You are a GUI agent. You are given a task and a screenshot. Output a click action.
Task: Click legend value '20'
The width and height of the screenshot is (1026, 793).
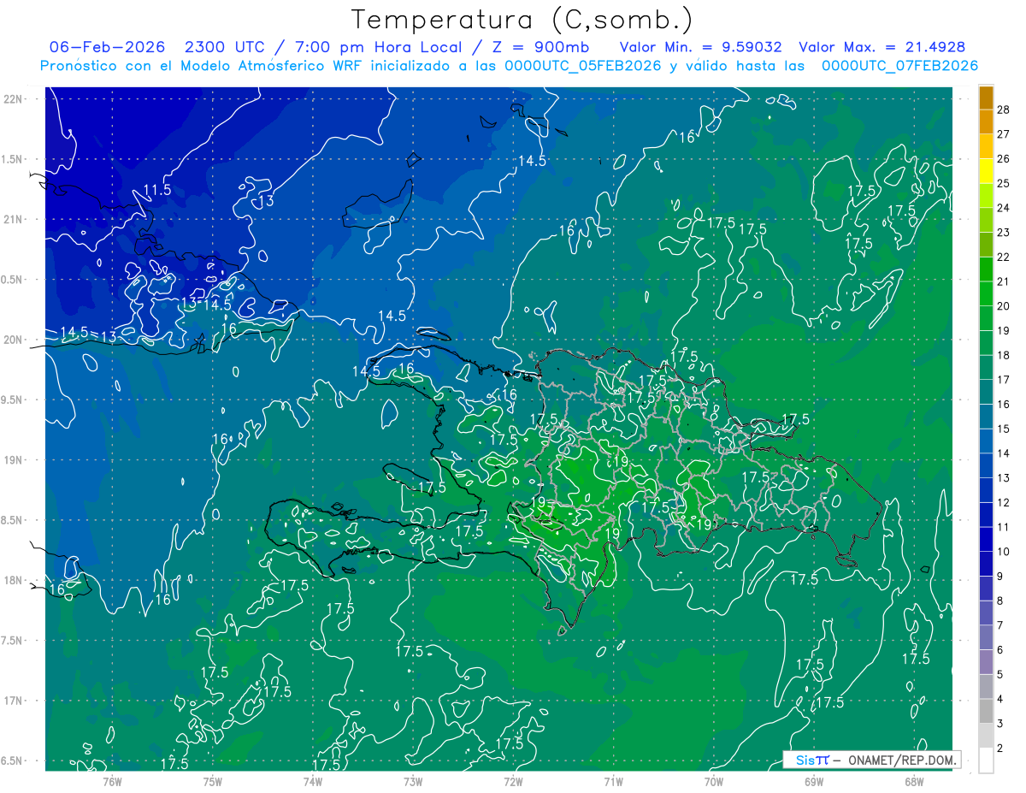[x=1004, y=306]
